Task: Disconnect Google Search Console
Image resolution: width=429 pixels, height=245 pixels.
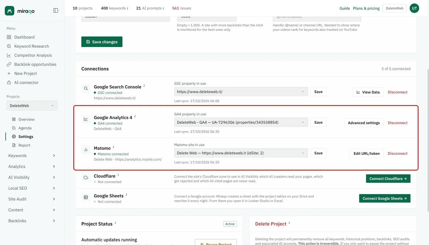Action: point(397,92)
